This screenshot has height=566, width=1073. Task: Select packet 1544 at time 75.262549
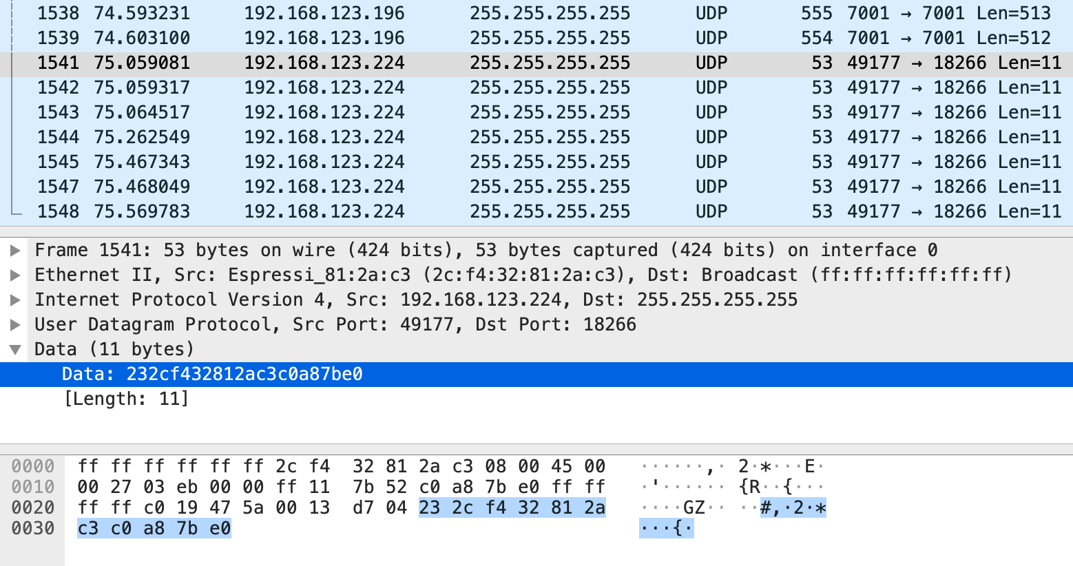coord(536,137)
